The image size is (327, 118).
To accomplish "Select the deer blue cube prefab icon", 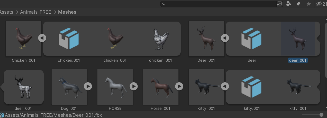I will point(252,39).
